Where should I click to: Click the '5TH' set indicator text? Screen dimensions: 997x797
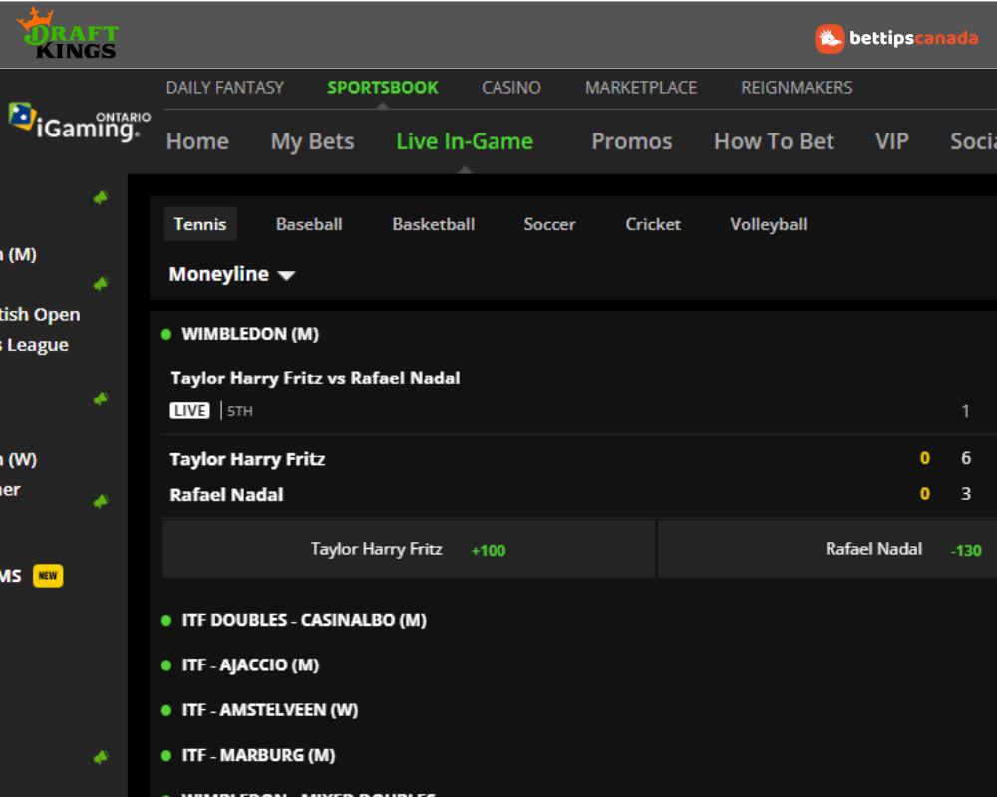pyautogui.click(x=240, y=411)
